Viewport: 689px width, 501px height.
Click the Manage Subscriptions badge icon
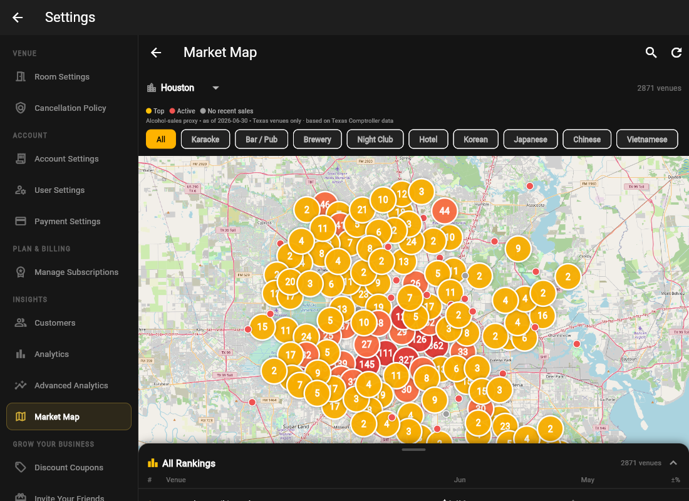coord(21,272)
